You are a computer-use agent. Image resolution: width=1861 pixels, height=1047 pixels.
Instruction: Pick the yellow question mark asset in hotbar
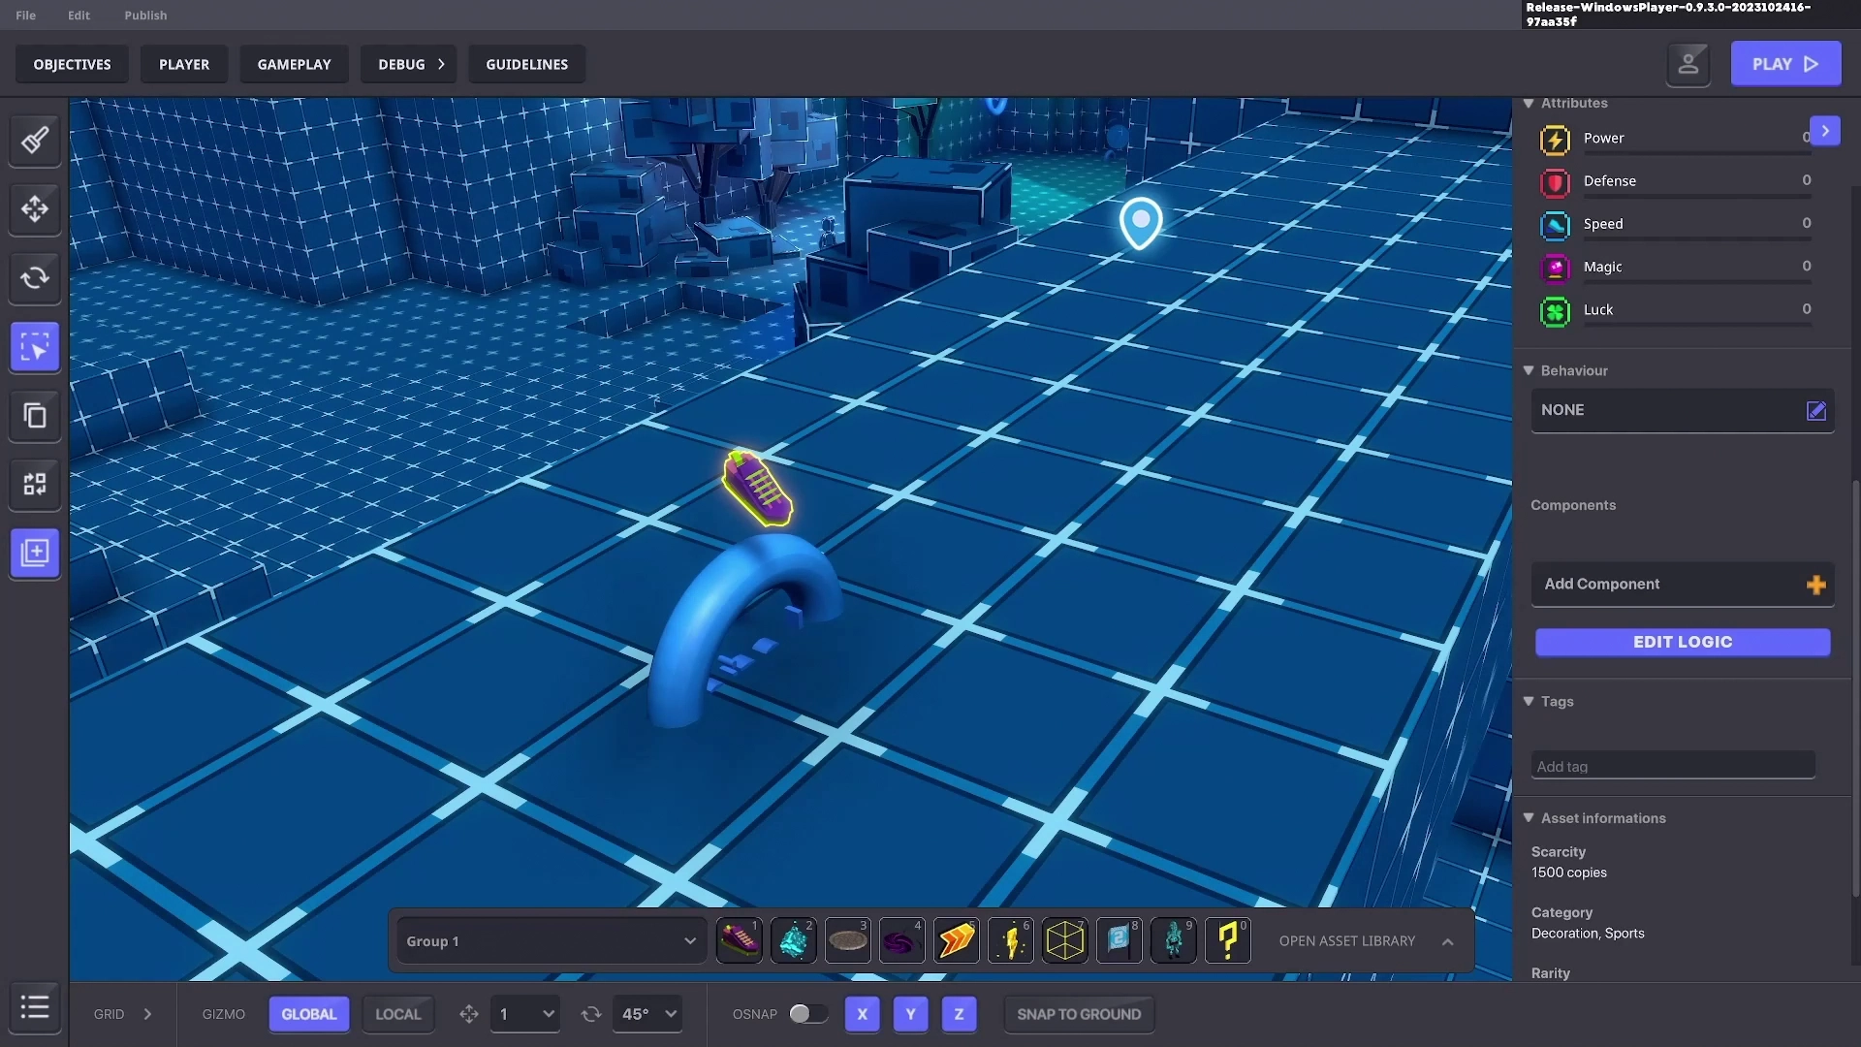click(x=1227, y=940)
